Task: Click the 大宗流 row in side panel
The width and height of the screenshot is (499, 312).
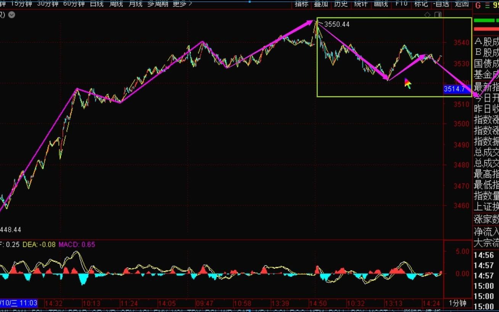Action: (486, 243)
